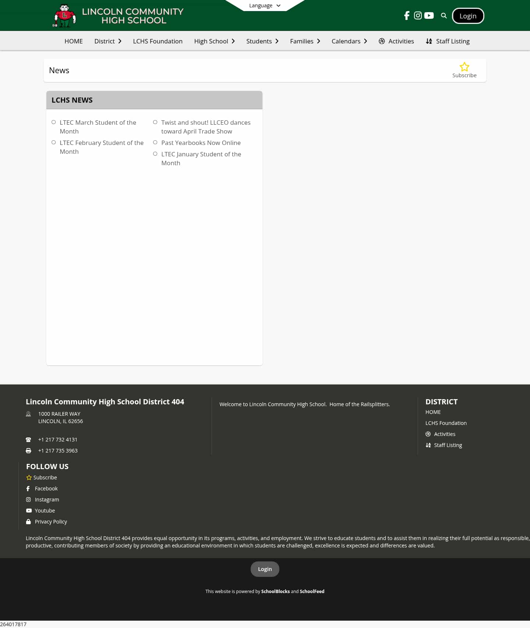The width and height of the screenshot is (530, 628).
Task: Expand the Calendars menu chevron
Action: [365, 41]
